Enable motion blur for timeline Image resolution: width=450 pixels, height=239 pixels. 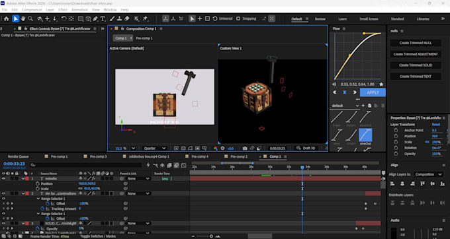pyautogui.click(x=177, y=166)
